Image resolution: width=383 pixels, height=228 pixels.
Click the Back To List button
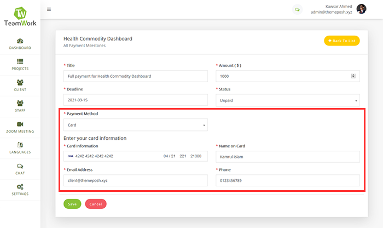(x=341, y=41)
